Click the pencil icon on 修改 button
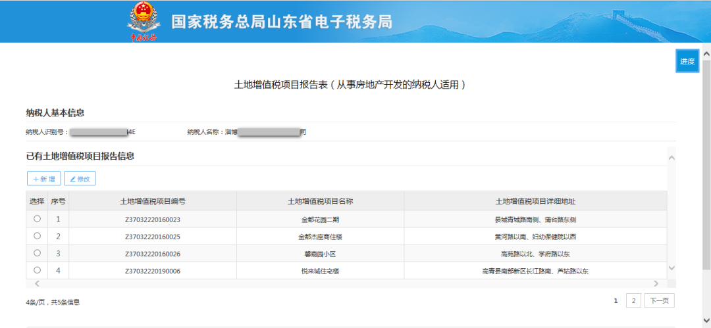The height and width of the screenshot is (328, 711). click(72, 179)
